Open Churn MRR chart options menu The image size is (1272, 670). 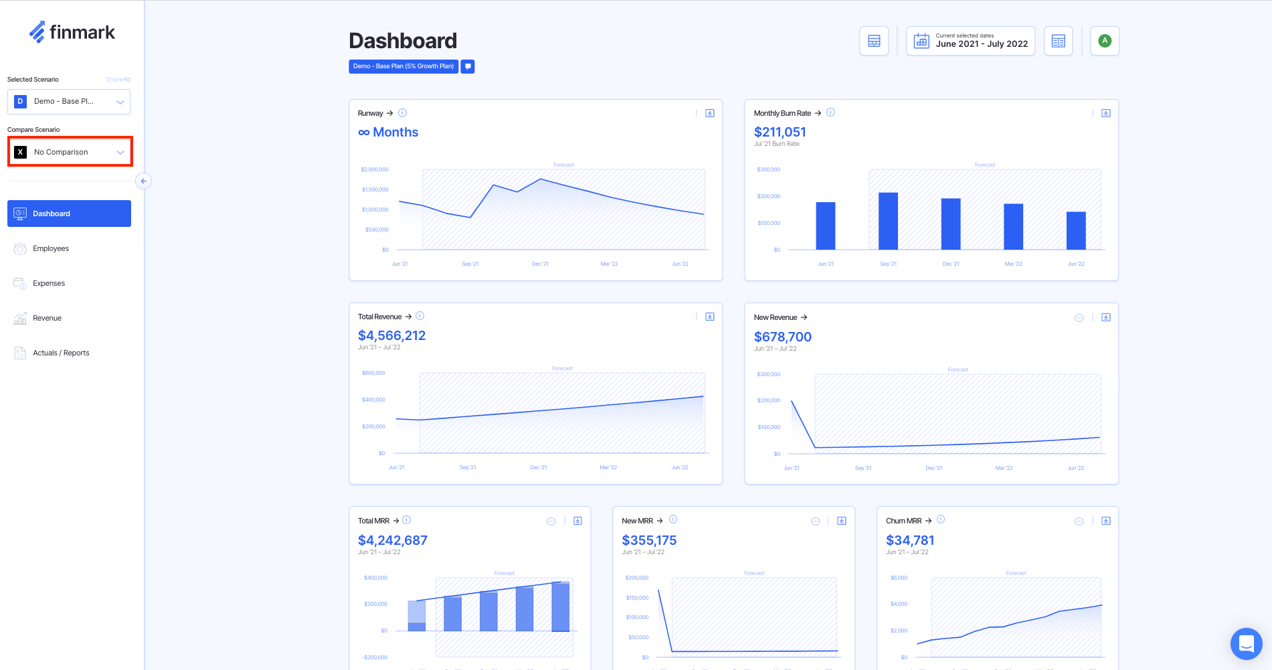coord(1079,521)
